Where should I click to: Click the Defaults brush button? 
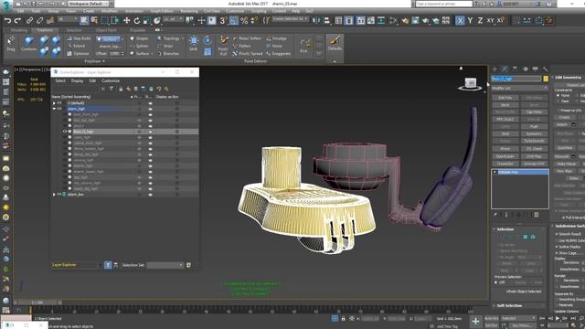pyautogui.click(x=335, y=43)
